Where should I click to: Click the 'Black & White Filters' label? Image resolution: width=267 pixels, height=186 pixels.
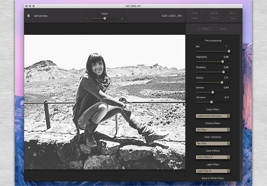(x=213, y=178)
